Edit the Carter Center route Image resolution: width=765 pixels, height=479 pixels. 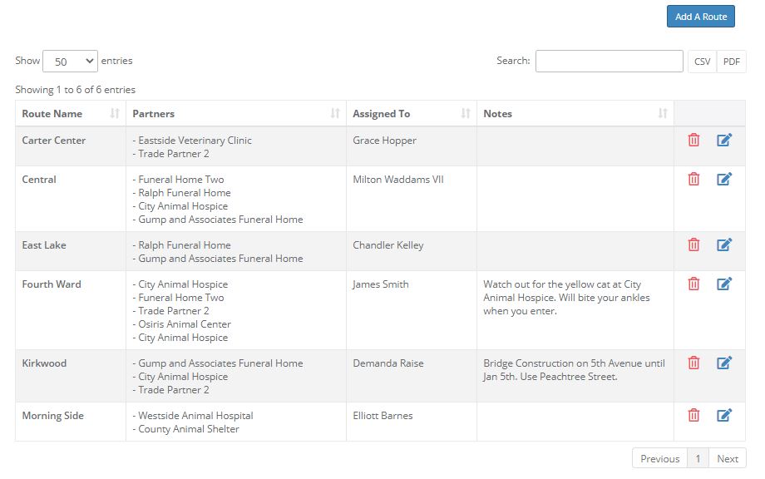(724, 141)
